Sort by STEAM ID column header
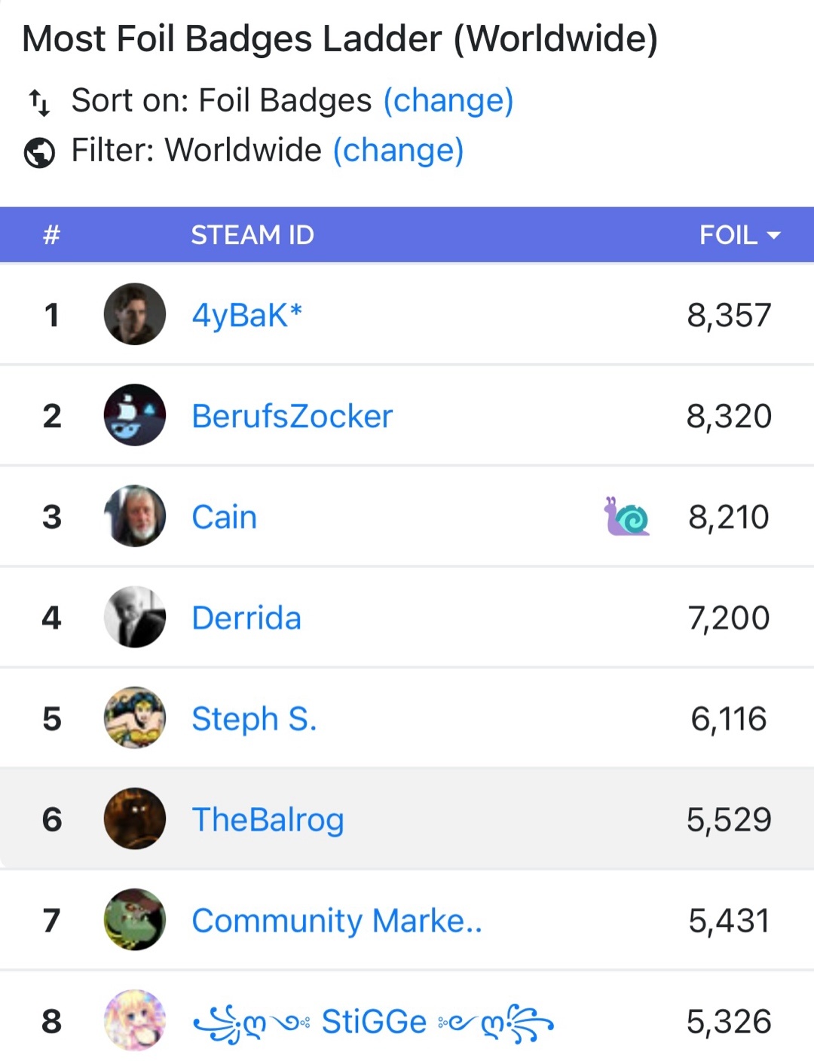This screenshot has width=814, height=1064. (x=252, y=235)
